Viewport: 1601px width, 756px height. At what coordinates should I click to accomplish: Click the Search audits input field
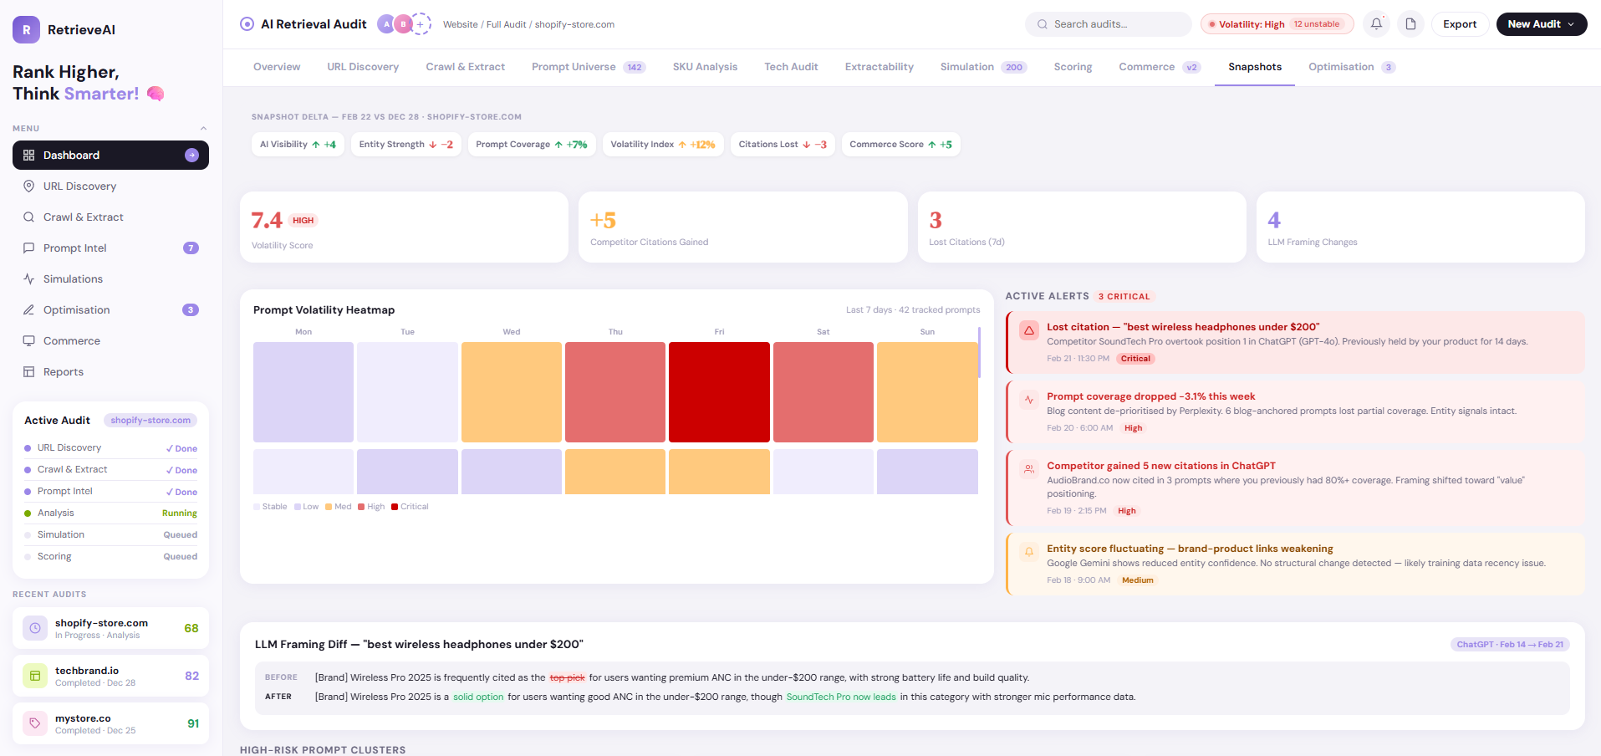point(1108,23)
